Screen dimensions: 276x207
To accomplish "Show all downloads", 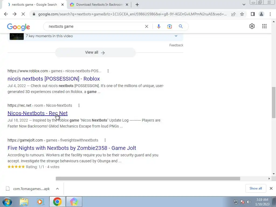I will (x=256, y=188).
